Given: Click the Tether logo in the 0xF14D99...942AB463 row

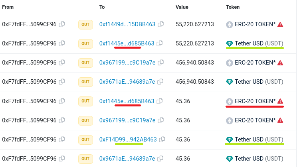Looking at the screenshot, I should point(230,139).
